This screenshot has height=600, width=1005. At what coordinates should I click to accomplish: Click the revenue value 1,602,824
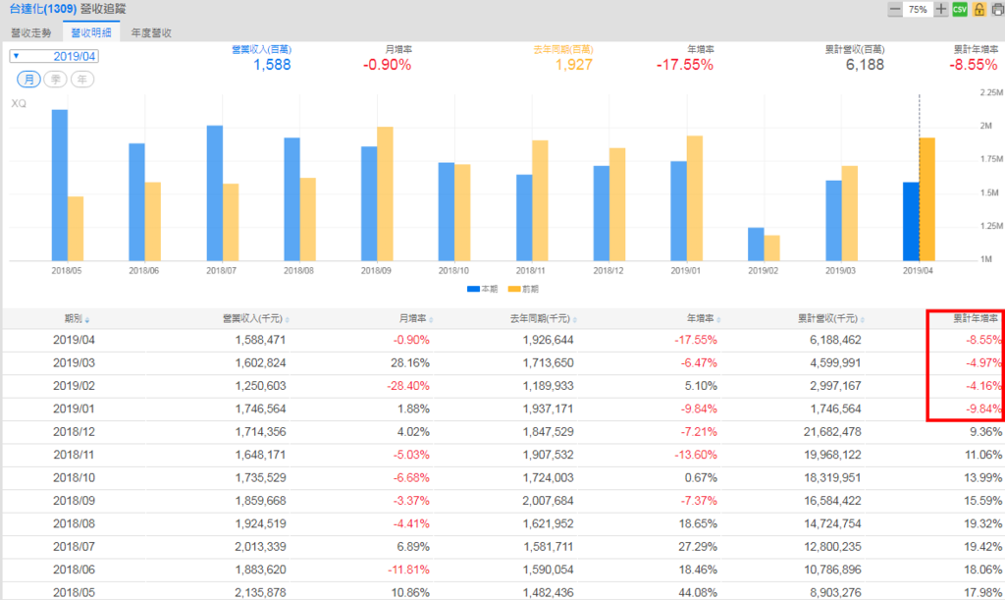(x=260, y=362)
